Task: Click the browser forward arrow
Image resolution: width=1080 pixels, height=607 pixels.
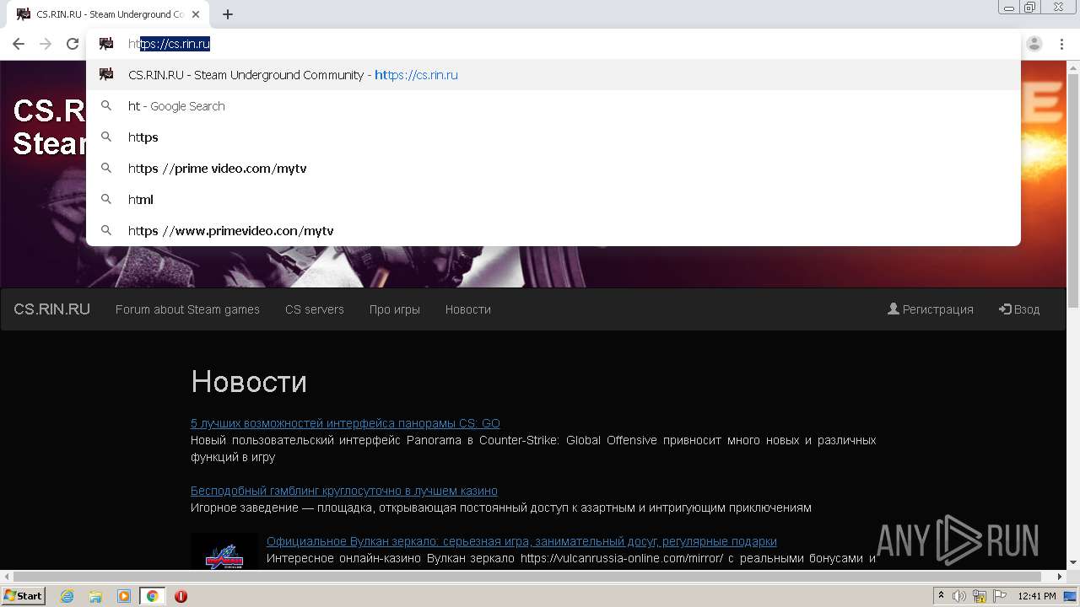Action: (x=46, y=44)
